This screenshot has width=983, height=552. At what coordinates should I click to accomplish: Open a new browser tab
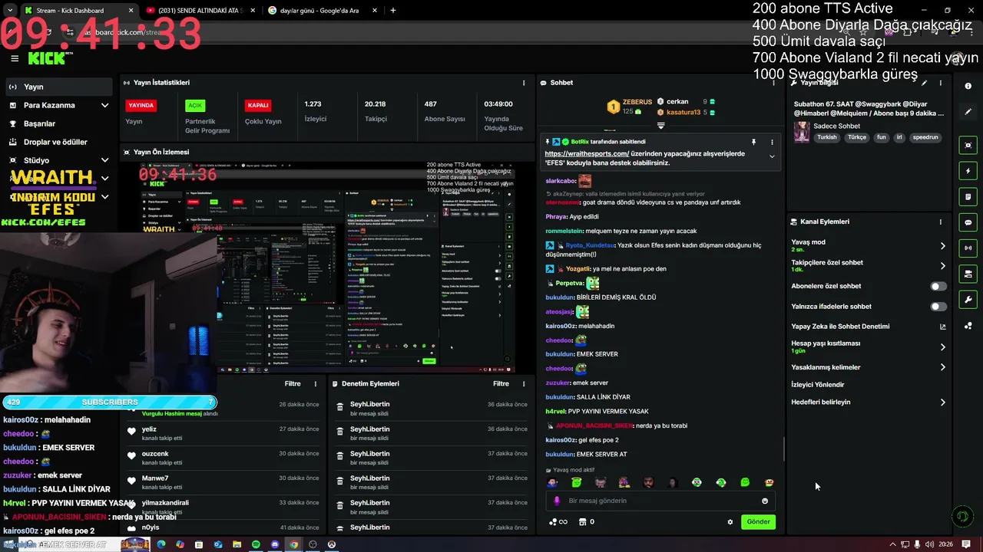pos(393,11)
